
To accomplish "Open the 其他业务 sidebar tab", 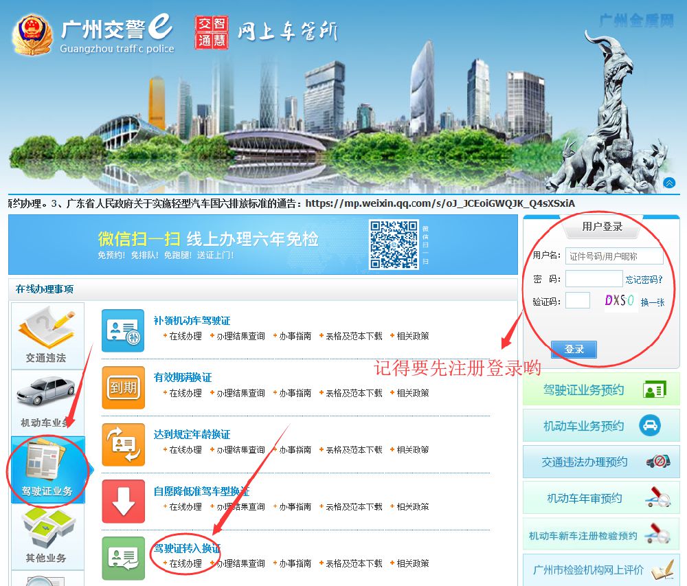I will 47,535.
